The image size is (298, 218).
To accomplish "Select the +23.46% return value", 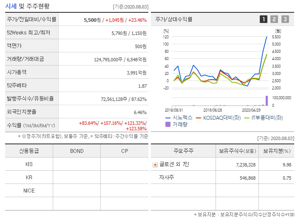I will pyautogui.click(x=137, y=20).
